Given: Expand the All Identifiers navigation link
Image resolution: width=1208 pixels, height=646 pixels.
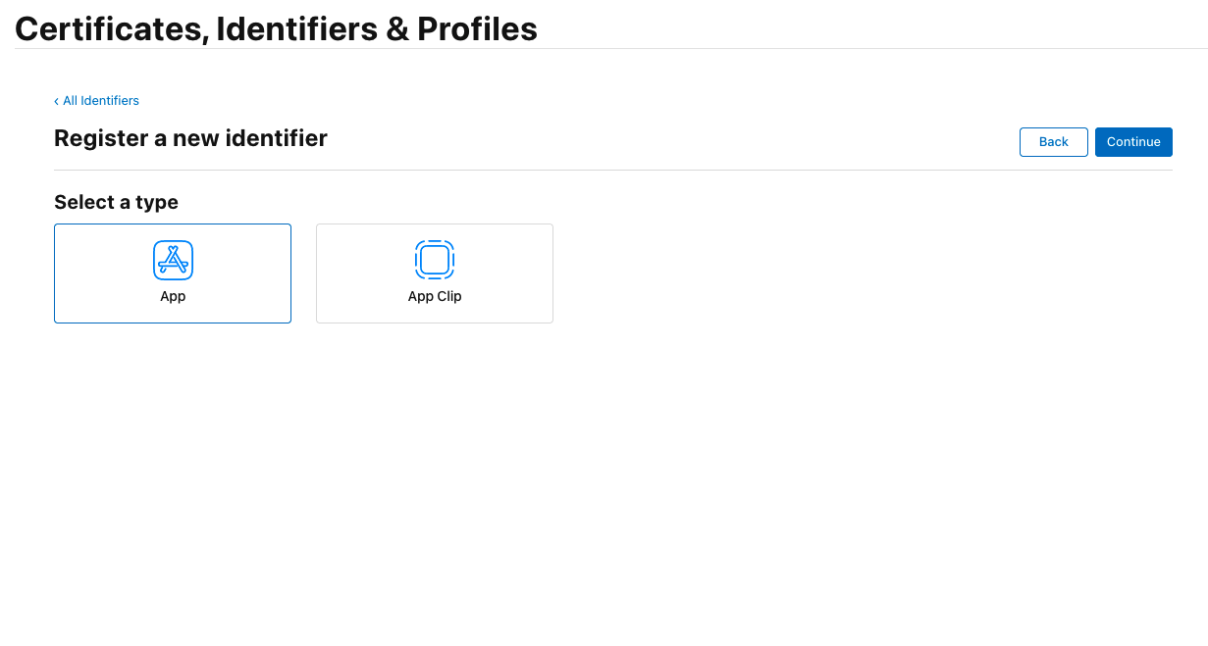Looking at the screenshot, I should coord(100,101).
